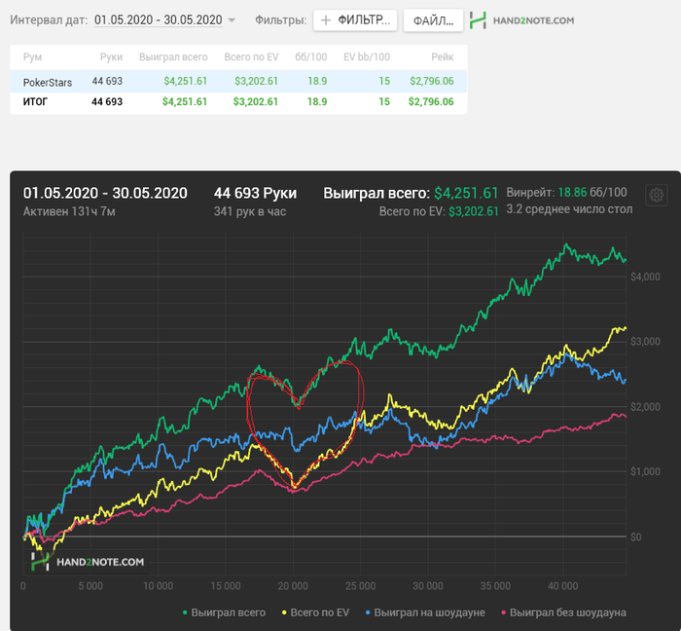Expand the date interval dropdown arrow
This screenshot has height=631, width=681.
tap(232, 20)
